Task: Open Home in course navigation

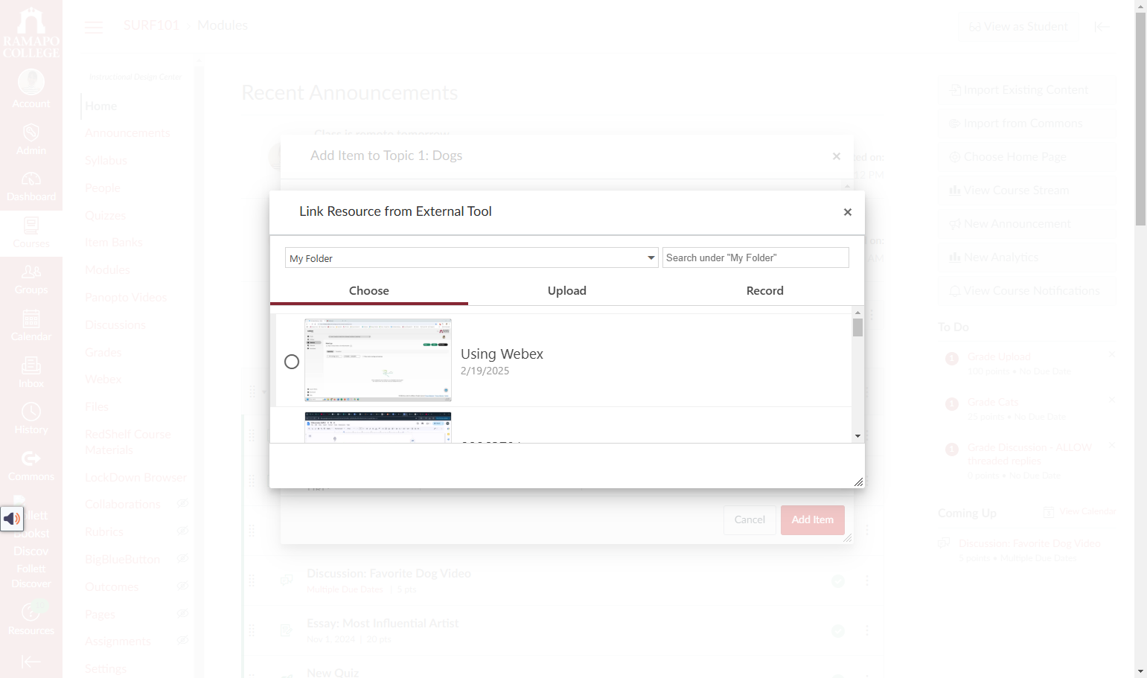Action: pyautogui.click(x=100, y=106)
